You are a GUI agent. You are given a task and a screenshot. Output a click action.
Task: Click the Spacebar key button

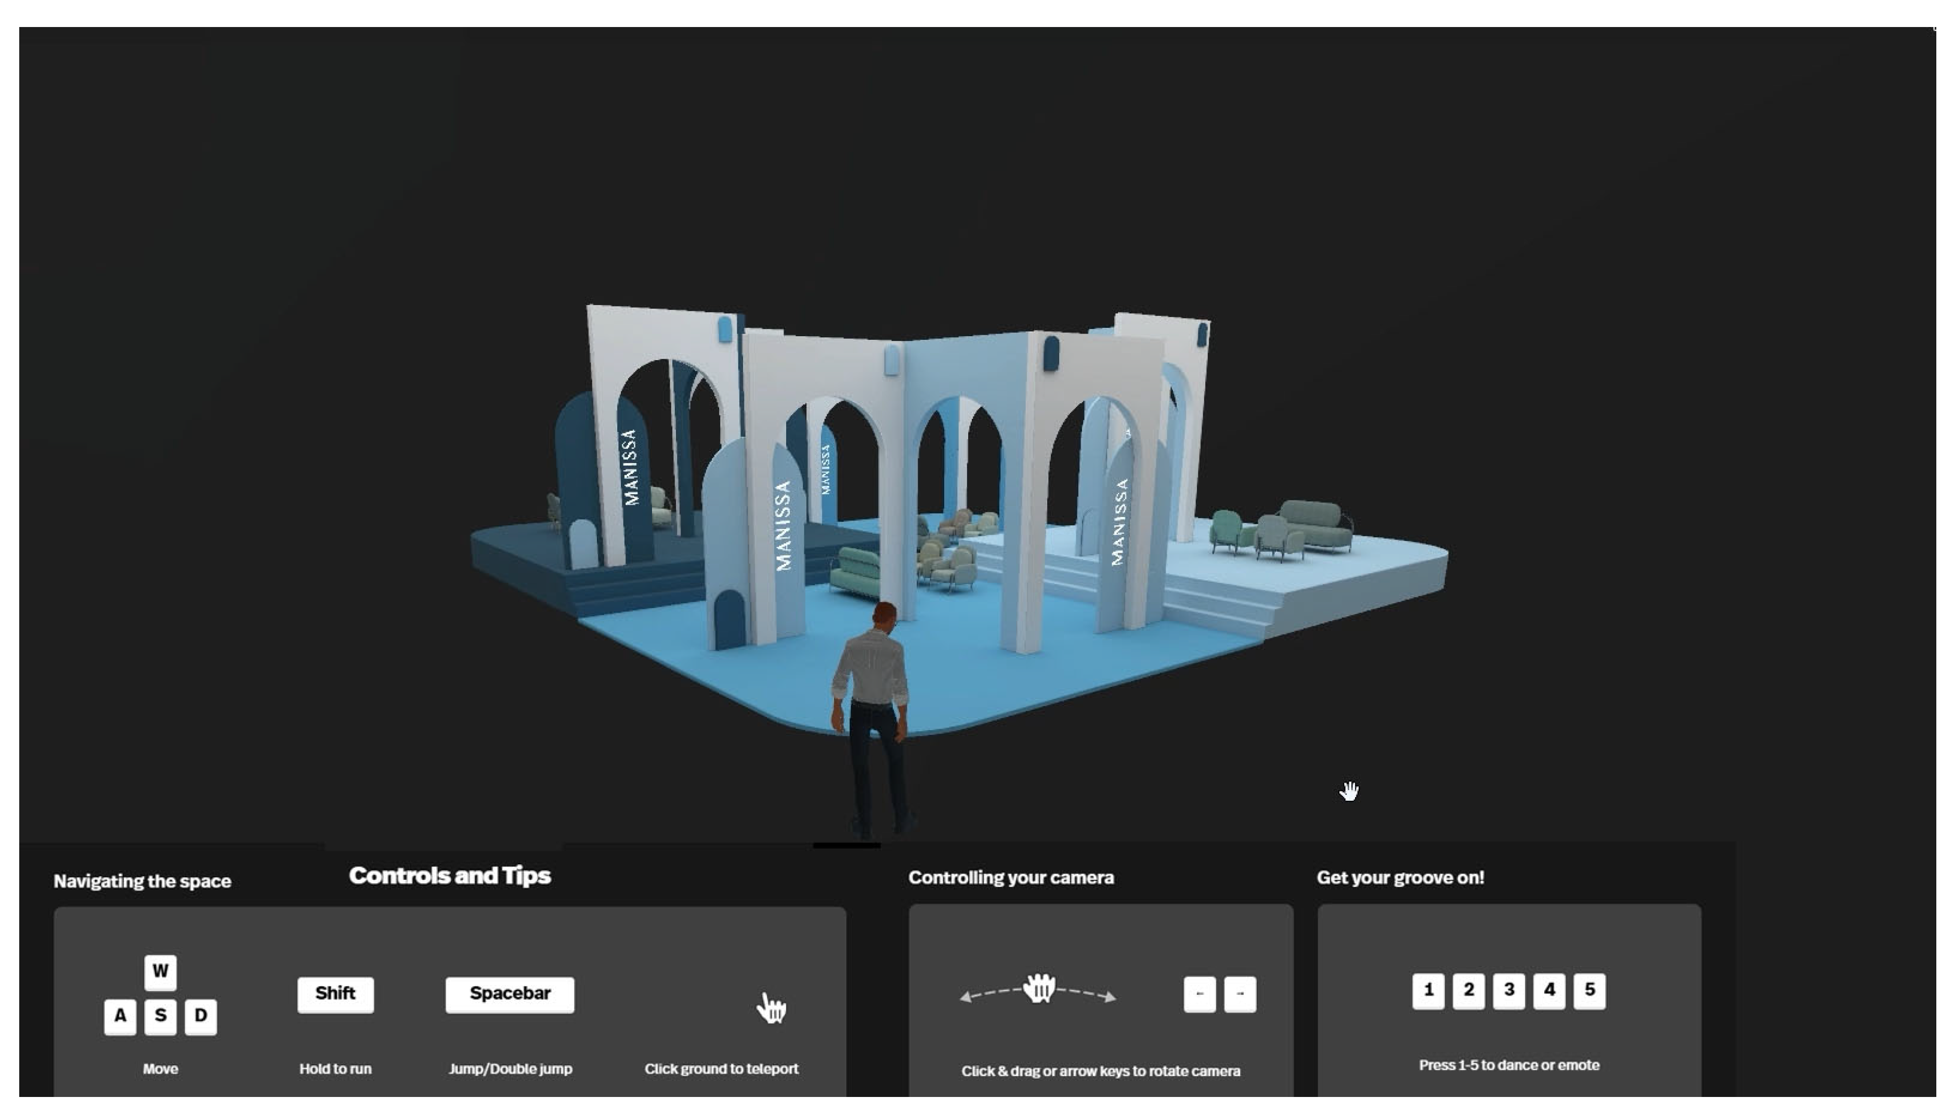pyautogui.click(x=510, y=994)
